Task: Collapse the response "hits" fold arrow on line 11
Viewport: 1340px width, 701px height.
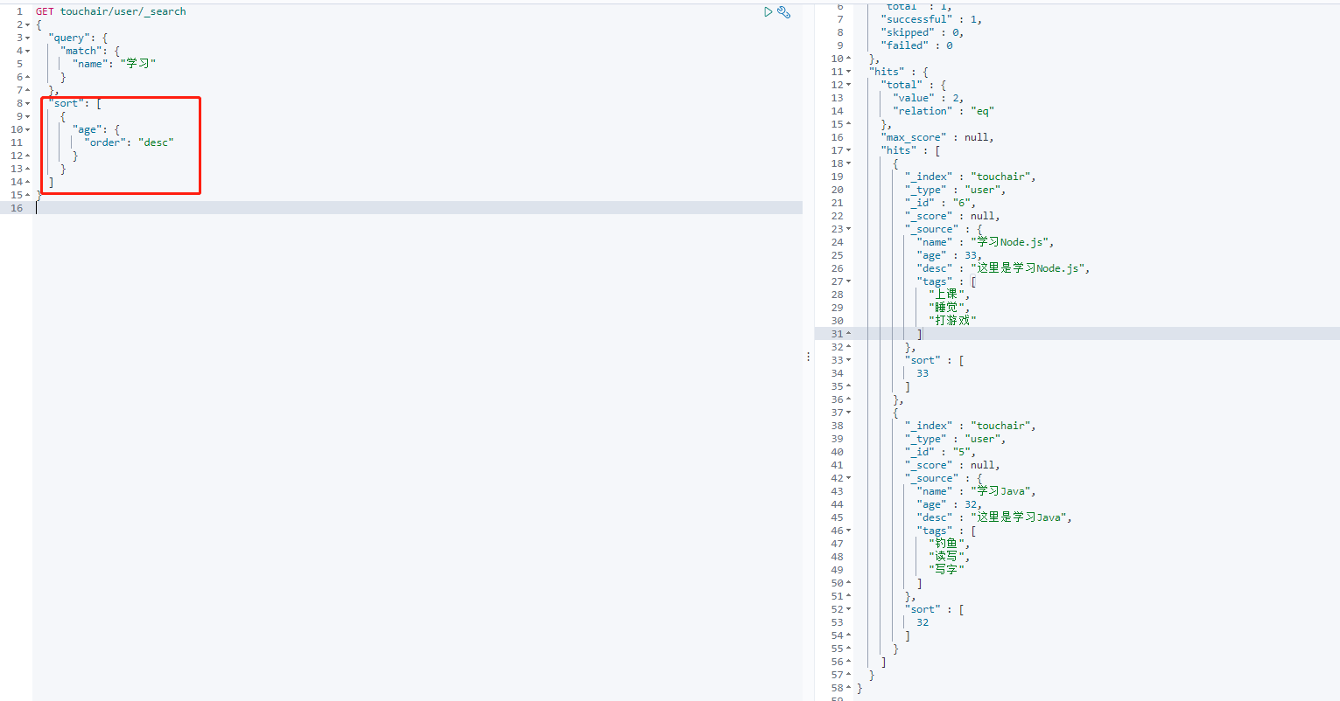Action: click(848, 72)
